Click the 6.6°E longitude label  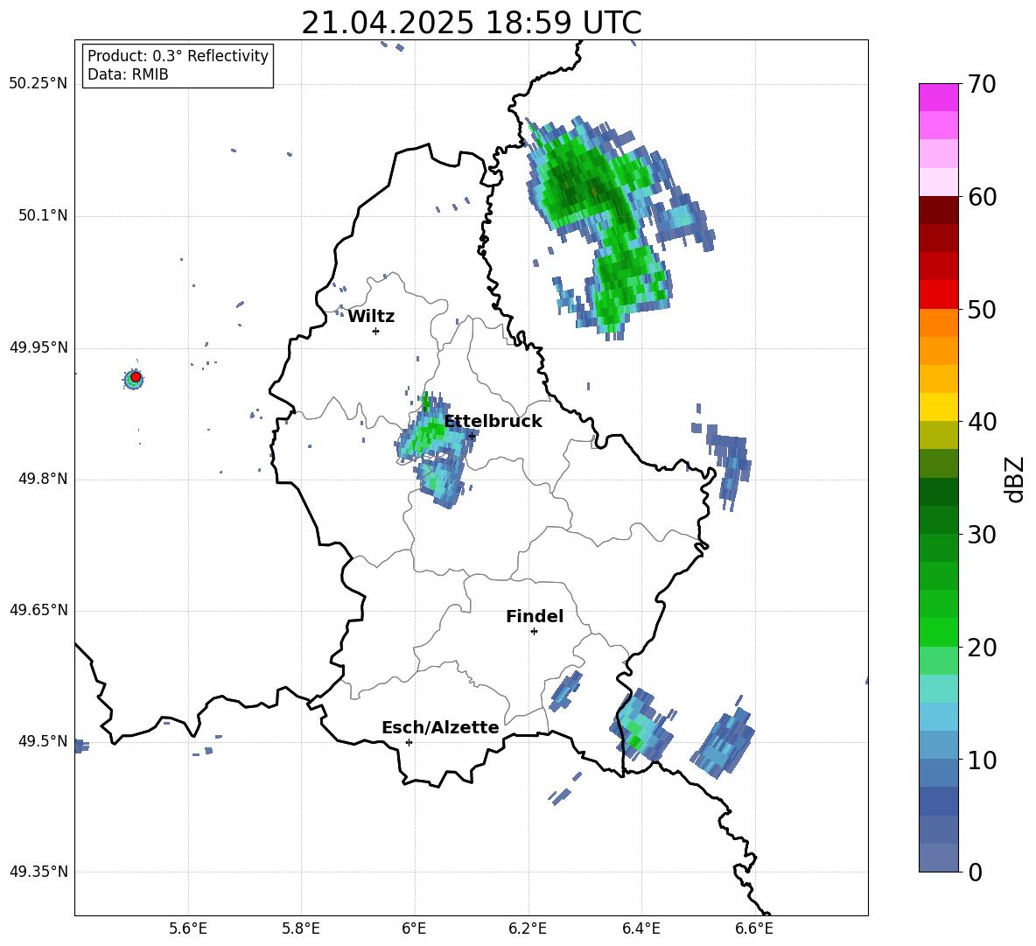coord(754,928)
